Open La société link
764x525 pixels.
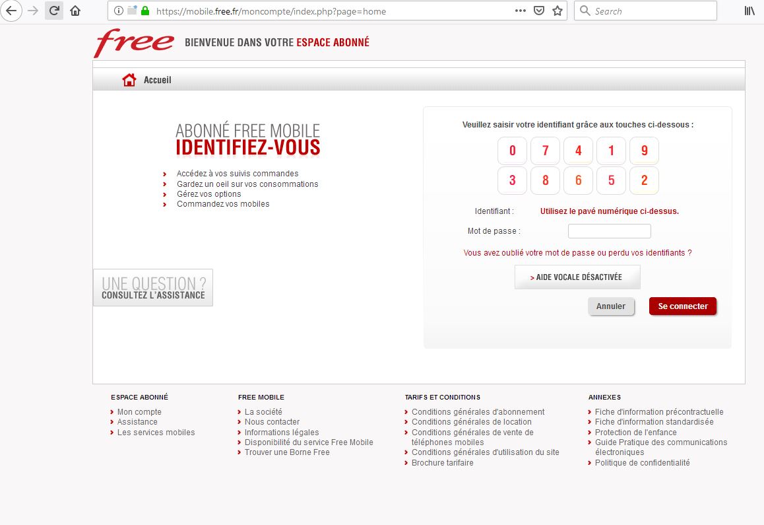pos(263,412)
